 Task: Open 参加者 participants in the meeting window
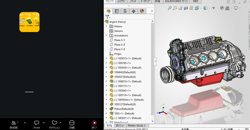pyautogui.click(x=14, y=124)
